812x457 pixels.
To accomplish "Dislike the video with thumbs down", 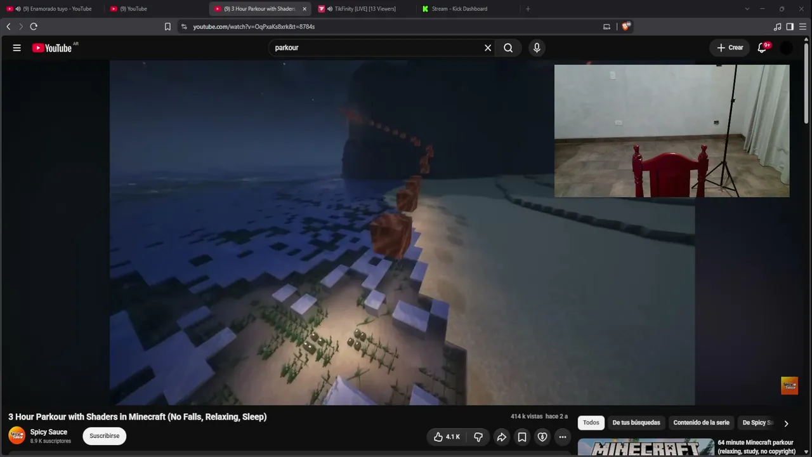I will (478, 437).
